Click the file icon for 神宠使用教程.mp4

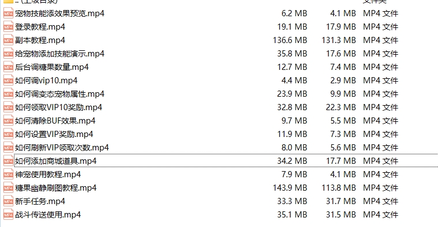[8, 174]
